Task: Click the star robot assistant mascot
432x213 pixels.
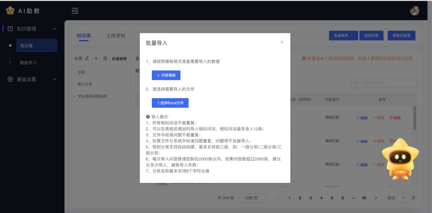Action: [x=400, y=159]
